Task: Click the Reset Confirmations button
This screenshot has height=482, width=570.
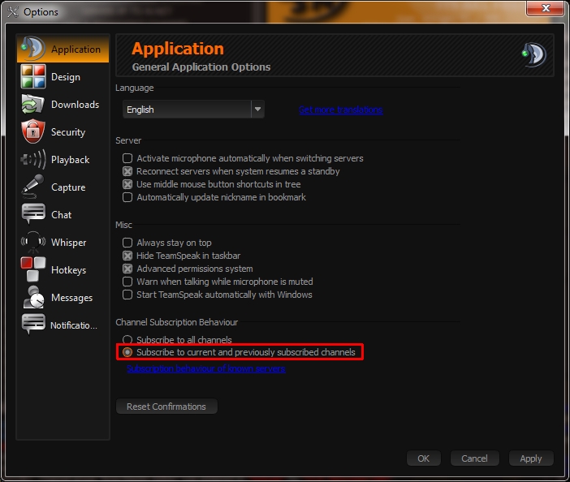Action: (x=166, y=407)
